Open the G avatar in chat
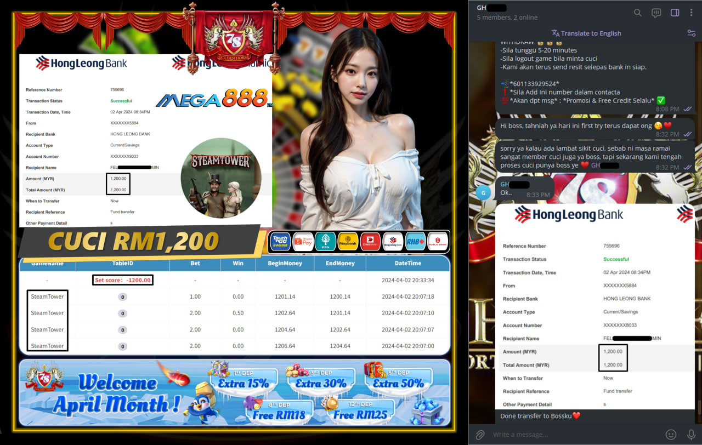The width and height of the screenshot is (702, 445). pos(483,192)
